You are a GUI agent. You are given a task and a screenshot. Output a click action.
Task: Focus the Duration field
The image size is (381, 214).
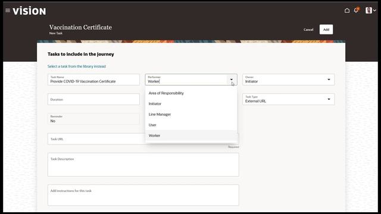(x=93, y=99)
